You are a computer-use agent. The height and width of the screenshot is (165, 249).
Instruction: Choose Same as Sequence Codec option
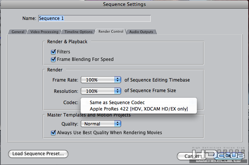(x=117, y=103)
